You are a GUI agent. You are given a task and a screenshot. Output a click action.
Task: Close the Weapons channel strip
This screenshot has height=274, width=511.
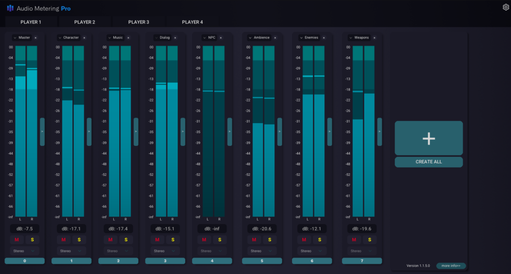374,38
